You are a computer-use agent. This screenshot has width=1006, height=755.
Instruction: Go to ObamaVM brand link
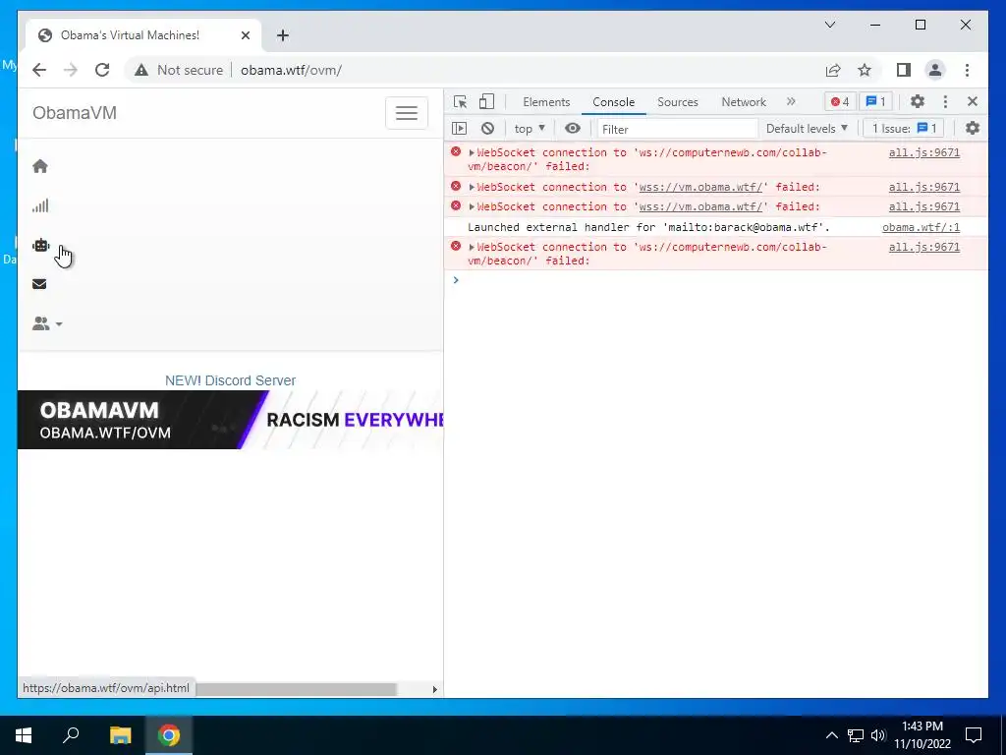point(75,113)
